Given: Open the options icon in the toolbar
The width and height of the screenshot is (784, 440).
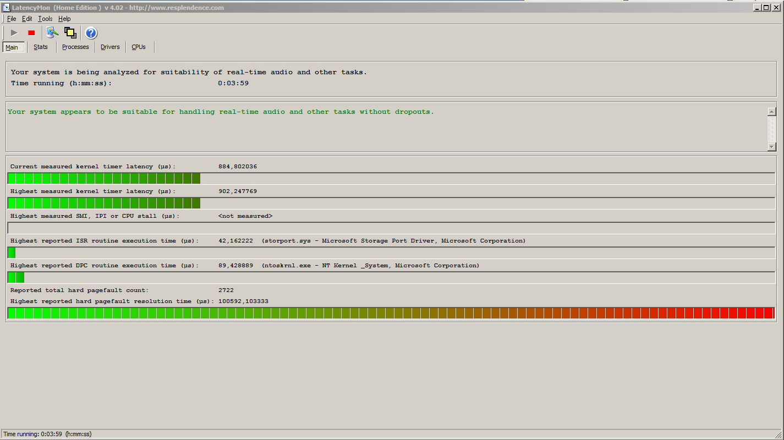Looking at the screenshot, I should tap(52, 33).
